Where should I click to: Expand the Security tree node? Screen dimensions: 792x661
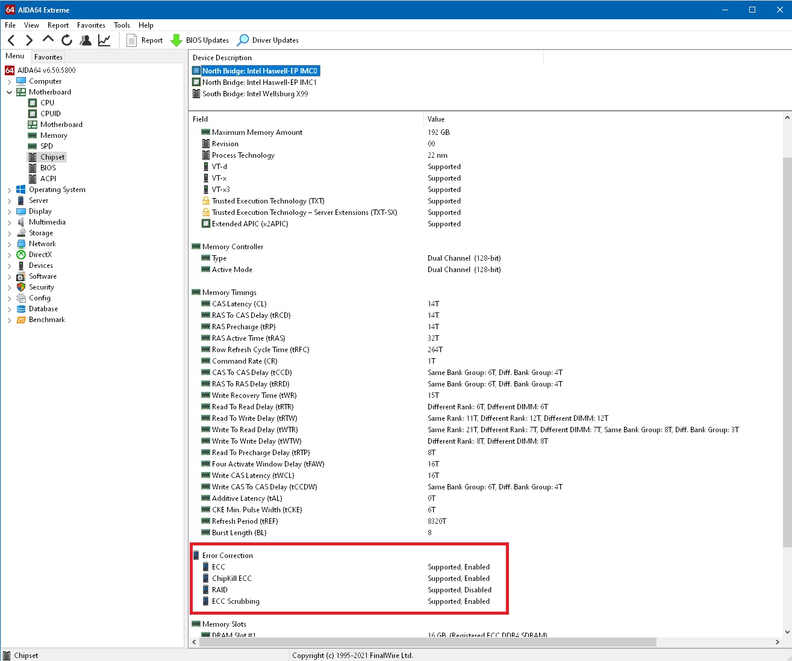point(9,287)
